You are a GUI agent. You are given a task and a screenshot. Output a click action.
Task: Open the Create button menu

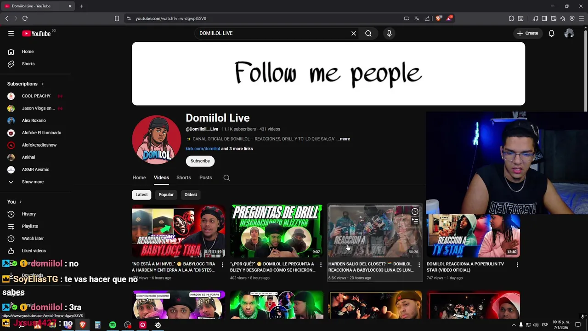pos(527,33)
